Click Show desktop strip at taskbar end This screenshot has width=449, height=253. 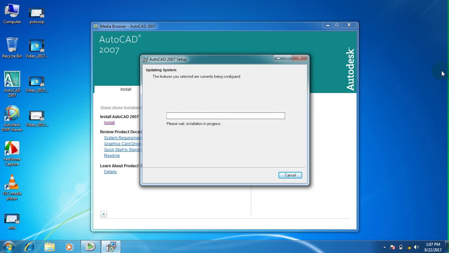(x=447, y=247)
